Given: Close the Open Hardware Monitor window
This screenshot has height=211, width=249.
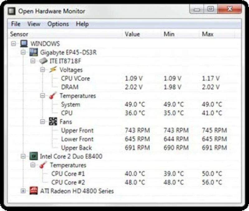Looking at the screenshot, I should pyautogui.click(x=229, y=9).
